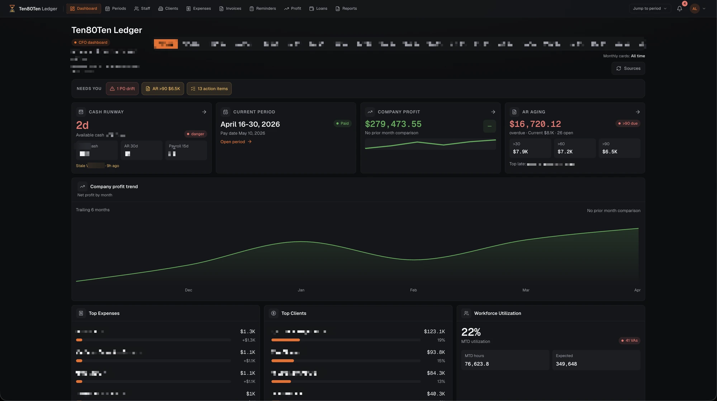This screenshot has height=401, width=717.
Task: Click the Company Profit trend icon
Action: pyautogui.click(x=370, y=112)
